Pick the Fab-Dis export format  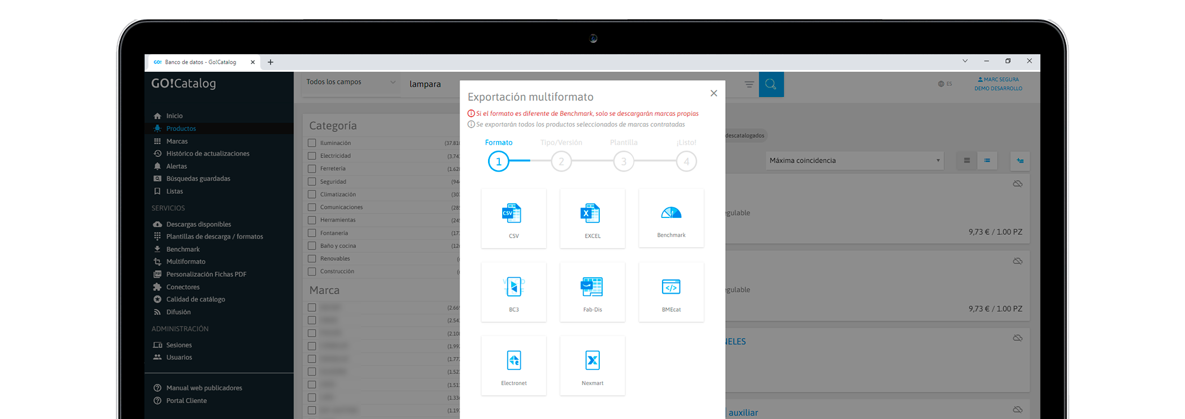592,292
